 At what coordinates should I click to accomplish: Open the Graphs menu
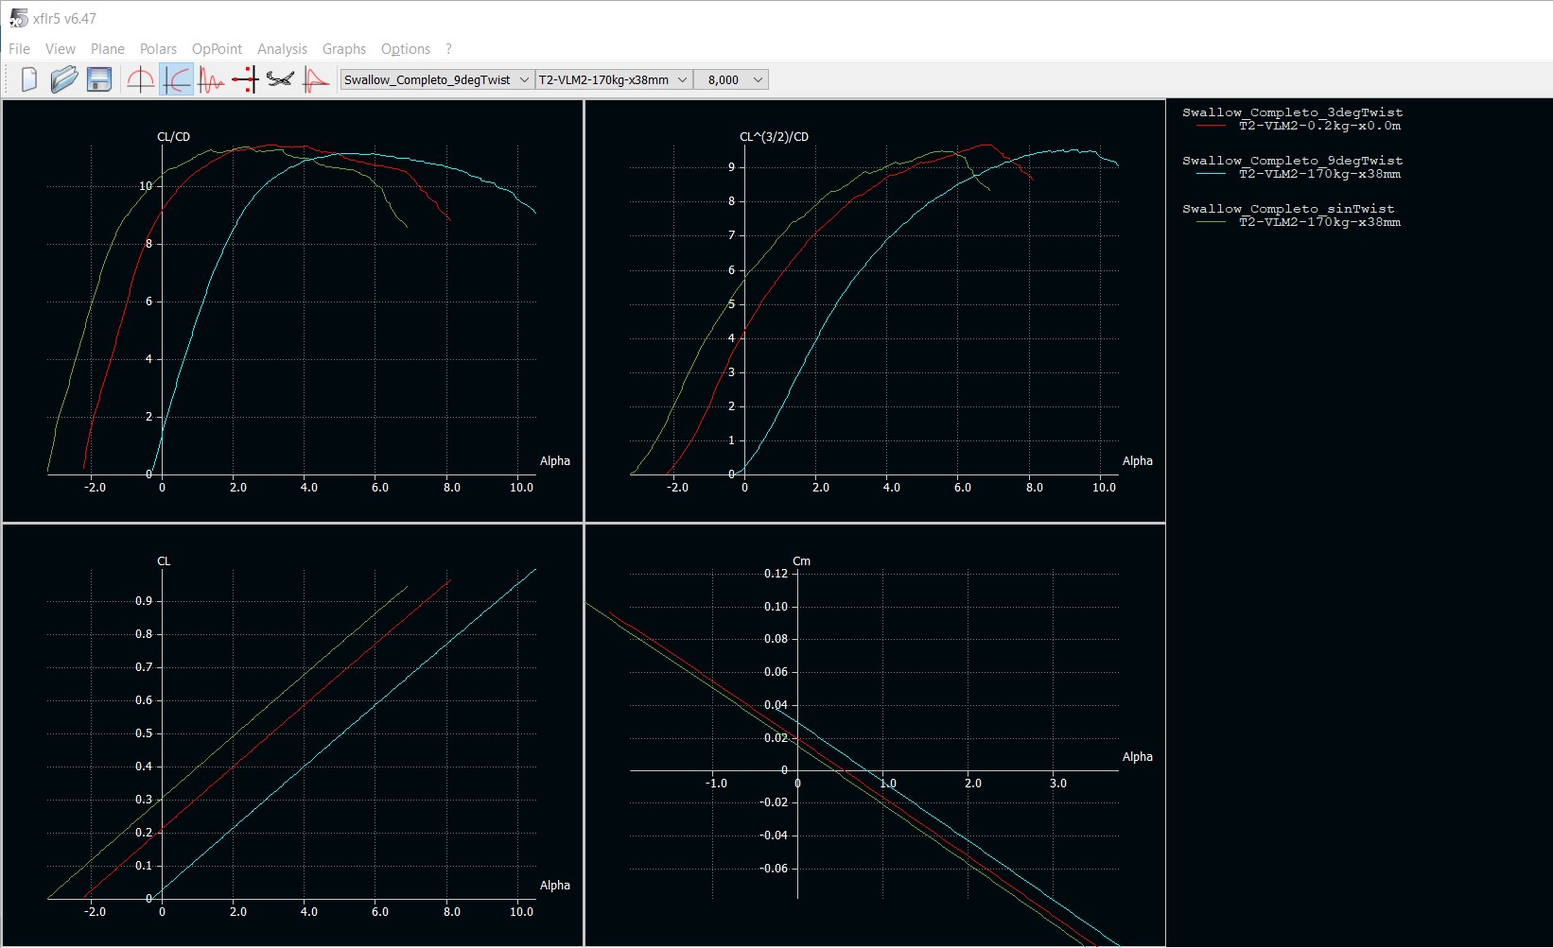pos(343,49)
